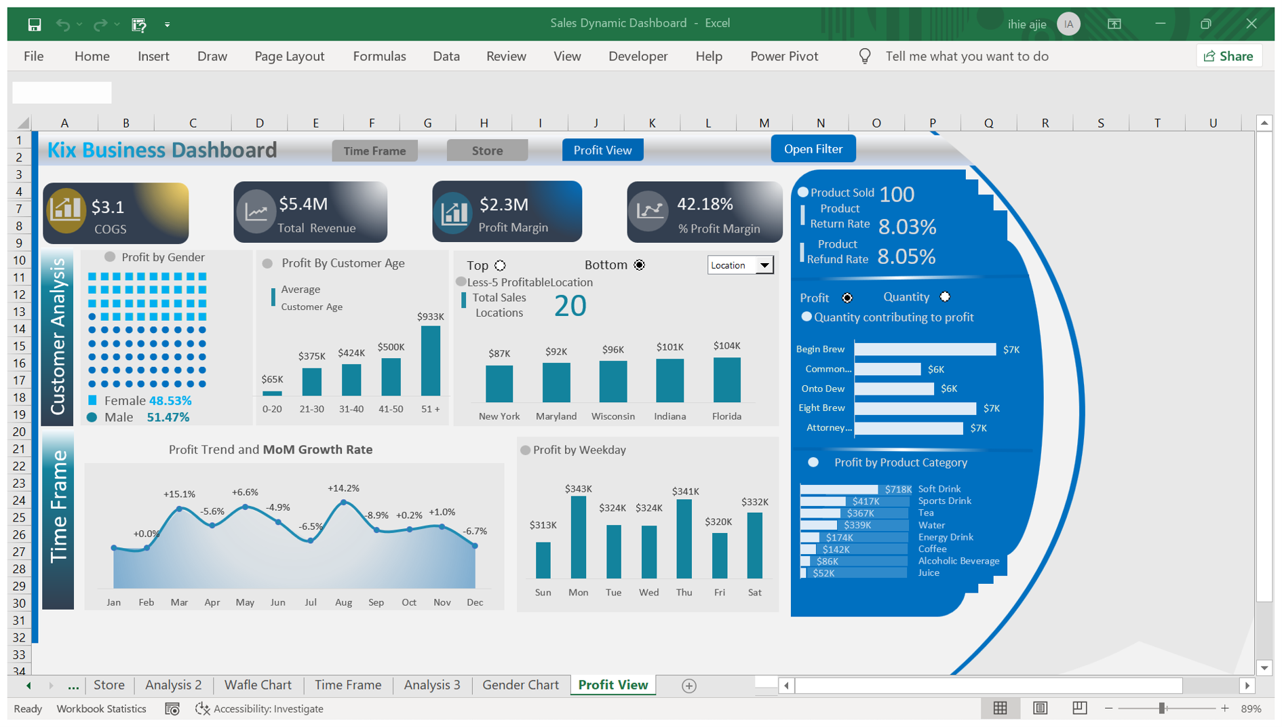Expand the Undo history dropdown arrow
The width and height of the screenshot is (1282, 727).
tap(79, 24)
